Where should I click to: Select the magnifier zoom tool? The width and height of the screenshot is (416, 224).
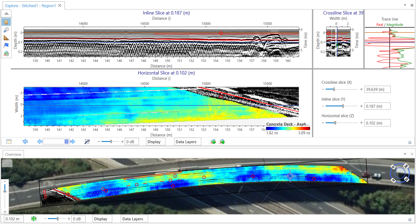[x=6, y=30]
